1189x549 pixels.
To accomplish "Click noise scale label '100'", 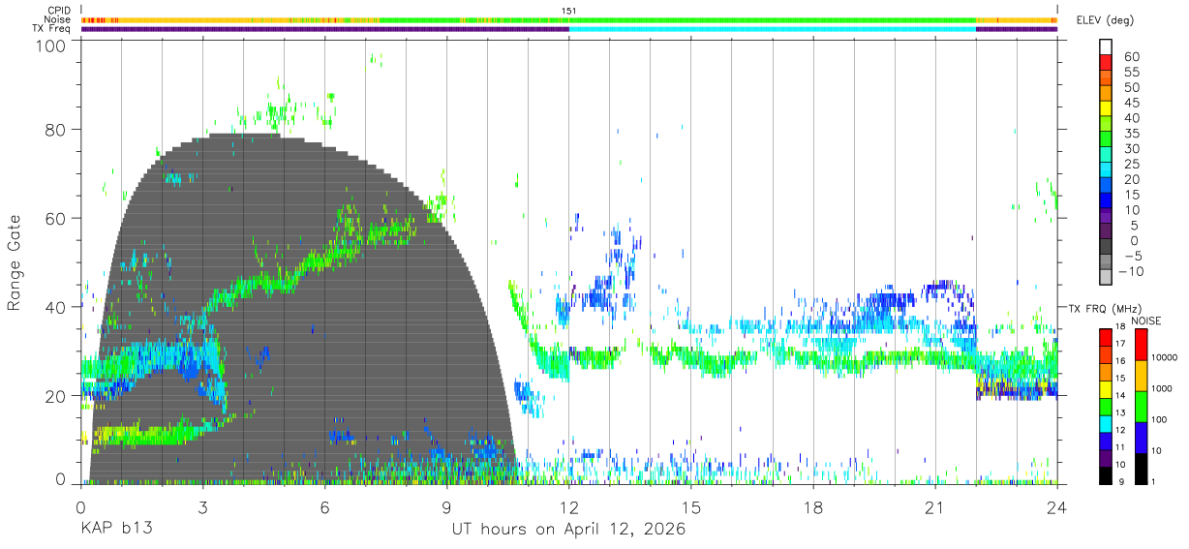I will point(1160,419).
